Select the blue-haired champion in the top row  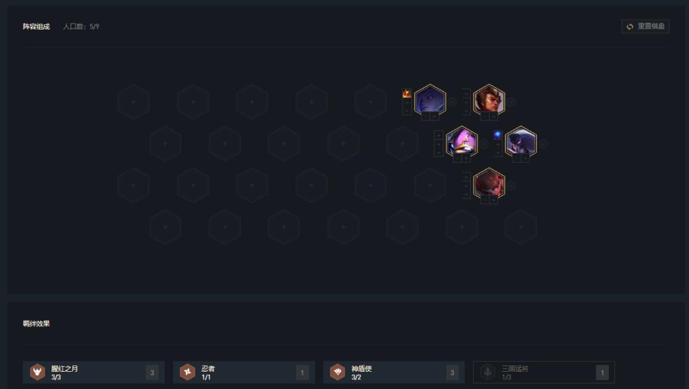pos(430,101)
